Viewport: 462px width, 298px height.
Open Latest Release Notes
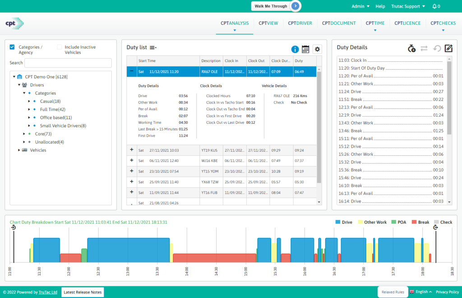pos(83,292)
